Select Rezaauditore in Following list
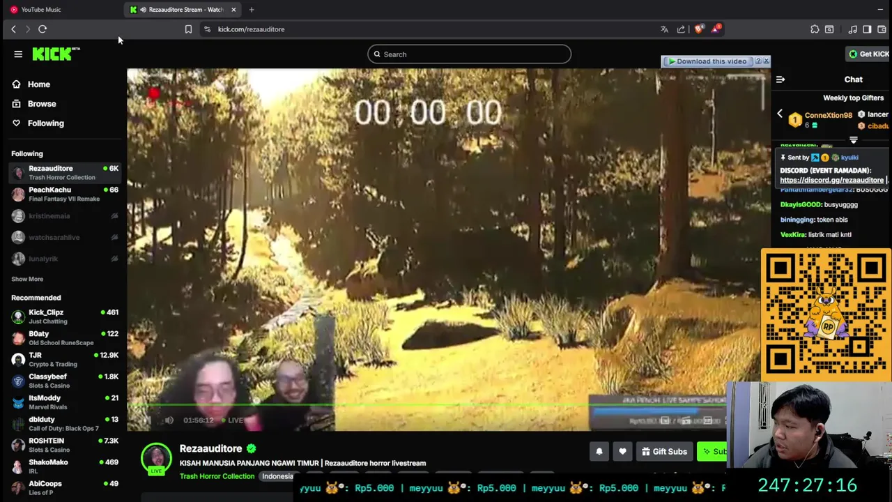The height and width of the screenshot is (502, 892). coord(63,172)
